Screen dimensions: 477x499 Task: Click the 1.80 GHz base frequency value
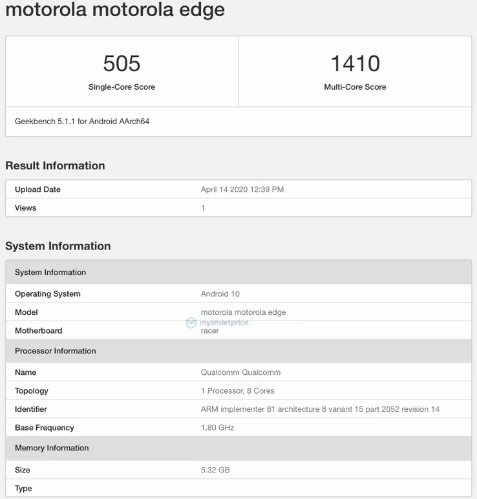coord(217,427)
